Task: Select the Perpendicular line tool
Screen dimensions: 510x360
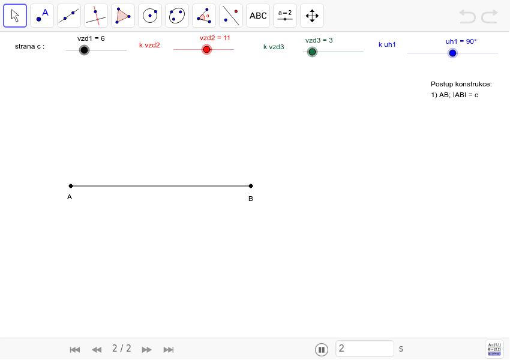Action: tap(96, 16)
